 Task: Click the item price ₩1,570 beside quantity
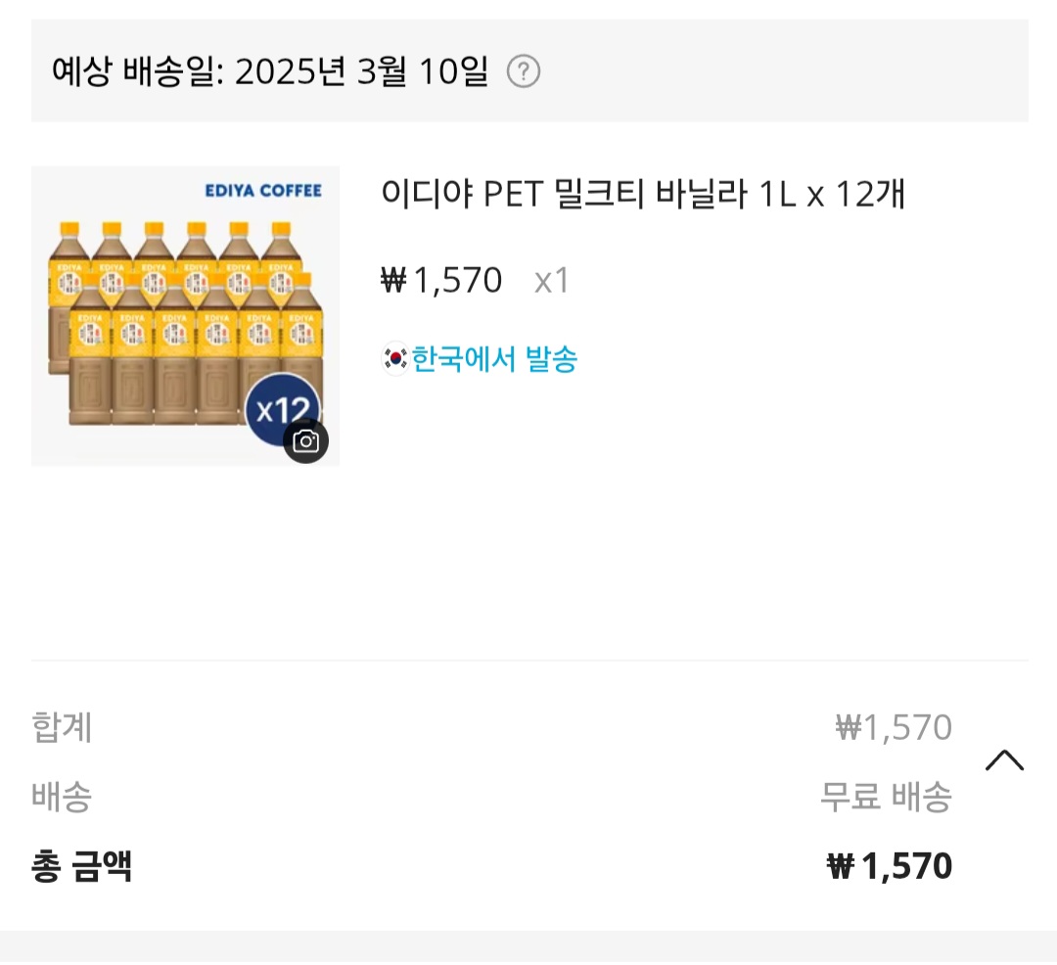coord(441,281)
